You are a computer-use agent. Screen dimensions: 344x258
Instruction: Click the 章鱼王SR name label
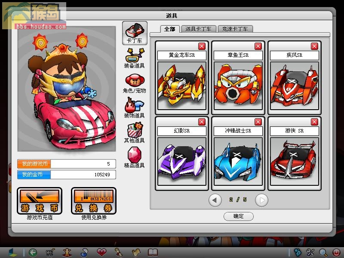point(238,55)
